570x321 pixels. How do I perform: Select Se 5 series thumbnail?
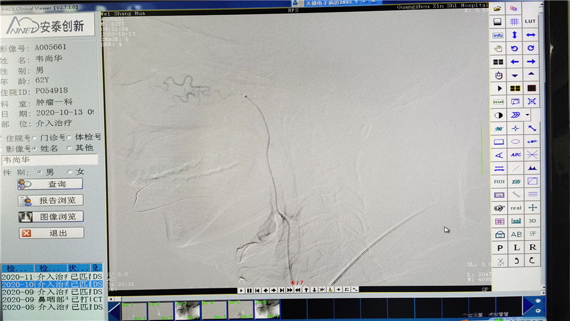click(240, 310)
